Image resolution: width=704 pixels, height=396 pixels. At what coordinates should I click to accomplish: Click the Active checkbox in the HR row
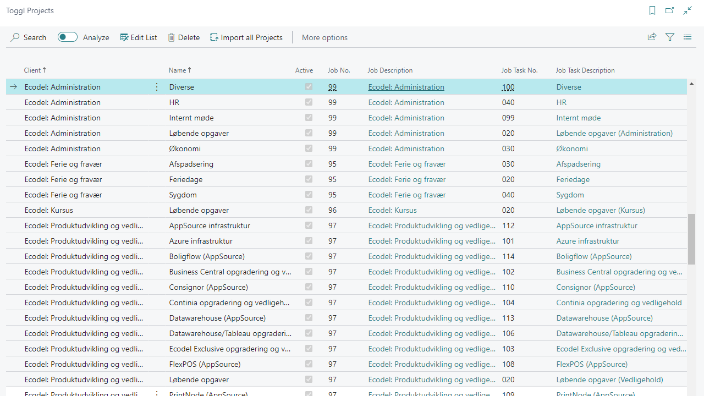click(x=309, y=102)
